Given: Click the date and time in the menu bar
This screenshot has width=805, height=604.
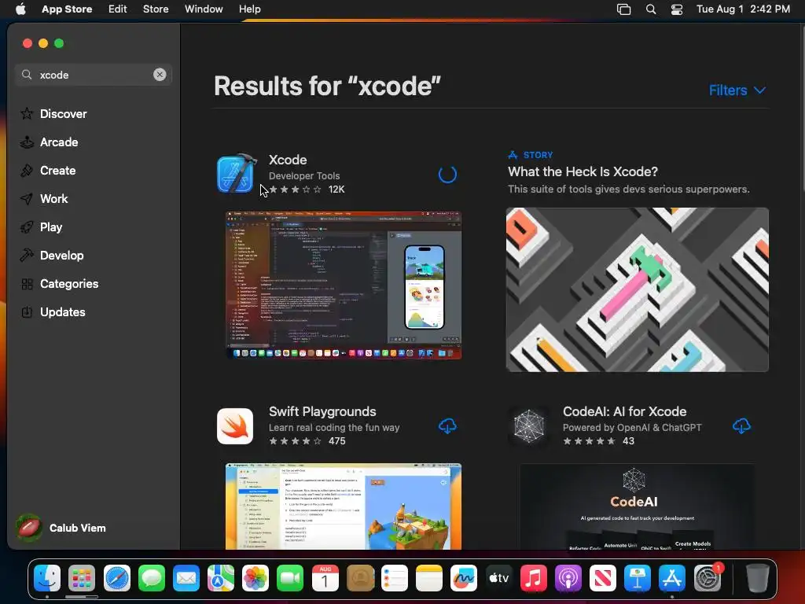Looking at the screenshot, I should coord(743,9).
